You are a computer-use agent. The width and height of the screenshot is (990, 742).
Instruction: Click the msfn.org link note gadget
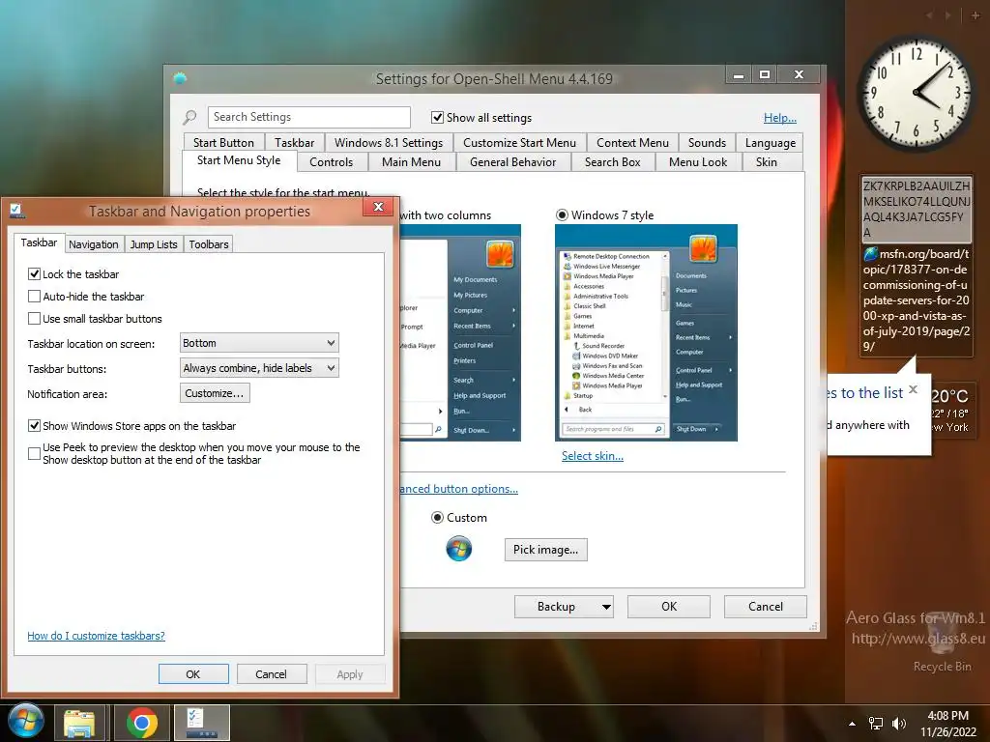click(916, 300)
